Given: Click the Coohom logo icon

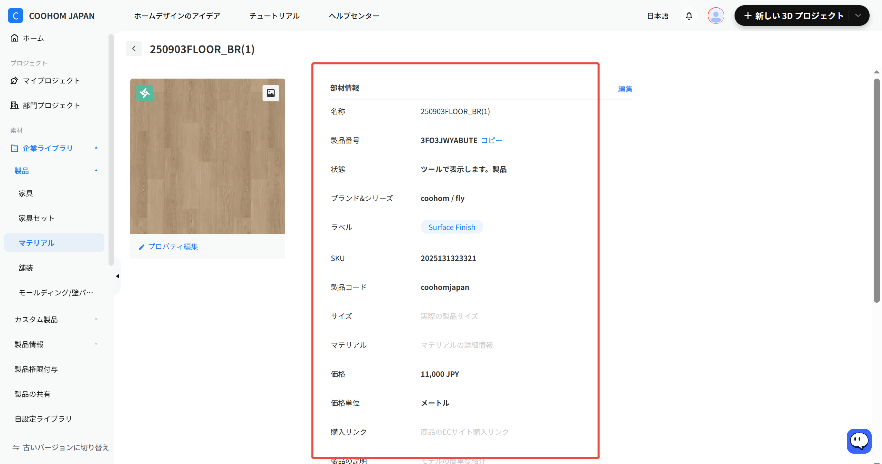Looking at the screenshot, I should (x=16, y=16).
